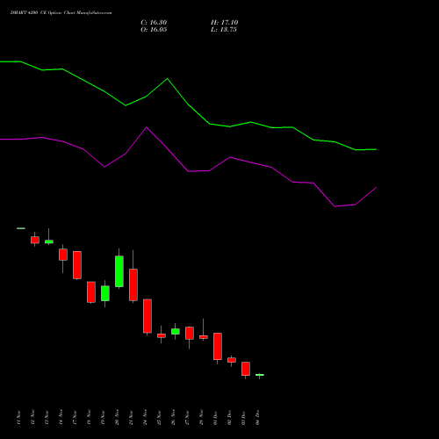The height and width of the screenshot is (439, 439).
Task: Click the 26 Nov date label
Action: pyautogui.click(x=173, y=418)
